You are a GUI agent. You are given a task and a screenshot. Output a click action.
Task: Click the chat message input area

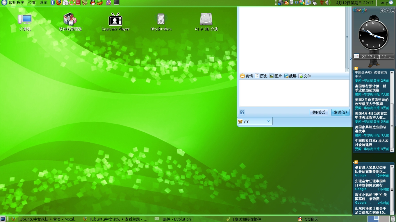[x=294, y=93]
